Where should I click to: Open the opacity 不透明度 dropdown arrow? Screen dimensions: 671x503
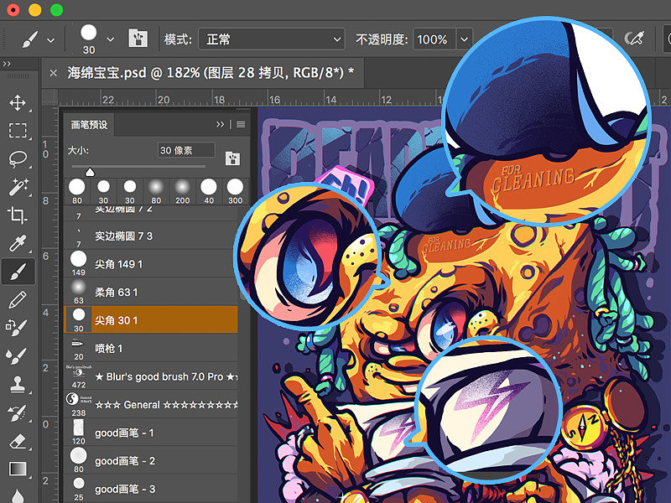click(464, 39)
